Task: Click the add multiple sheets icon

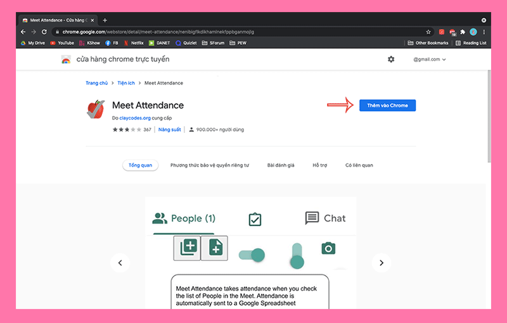Action: pos(187,248)
